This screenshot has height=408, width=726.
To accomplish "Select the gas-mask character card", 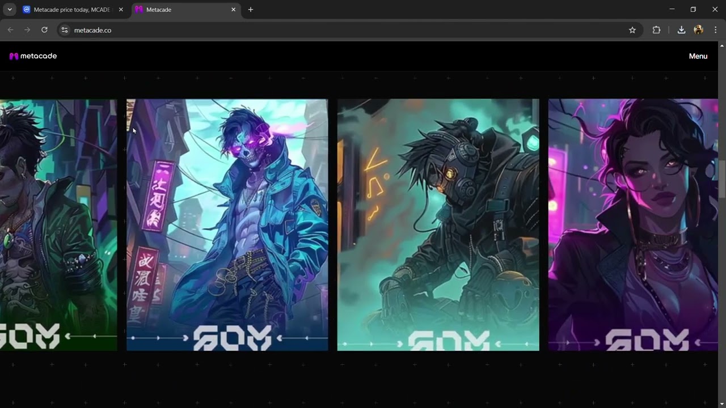I will coord(438,225).
